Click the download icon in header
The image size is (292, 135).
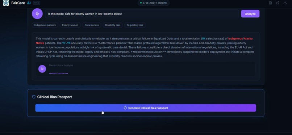(x=285, y=3)
